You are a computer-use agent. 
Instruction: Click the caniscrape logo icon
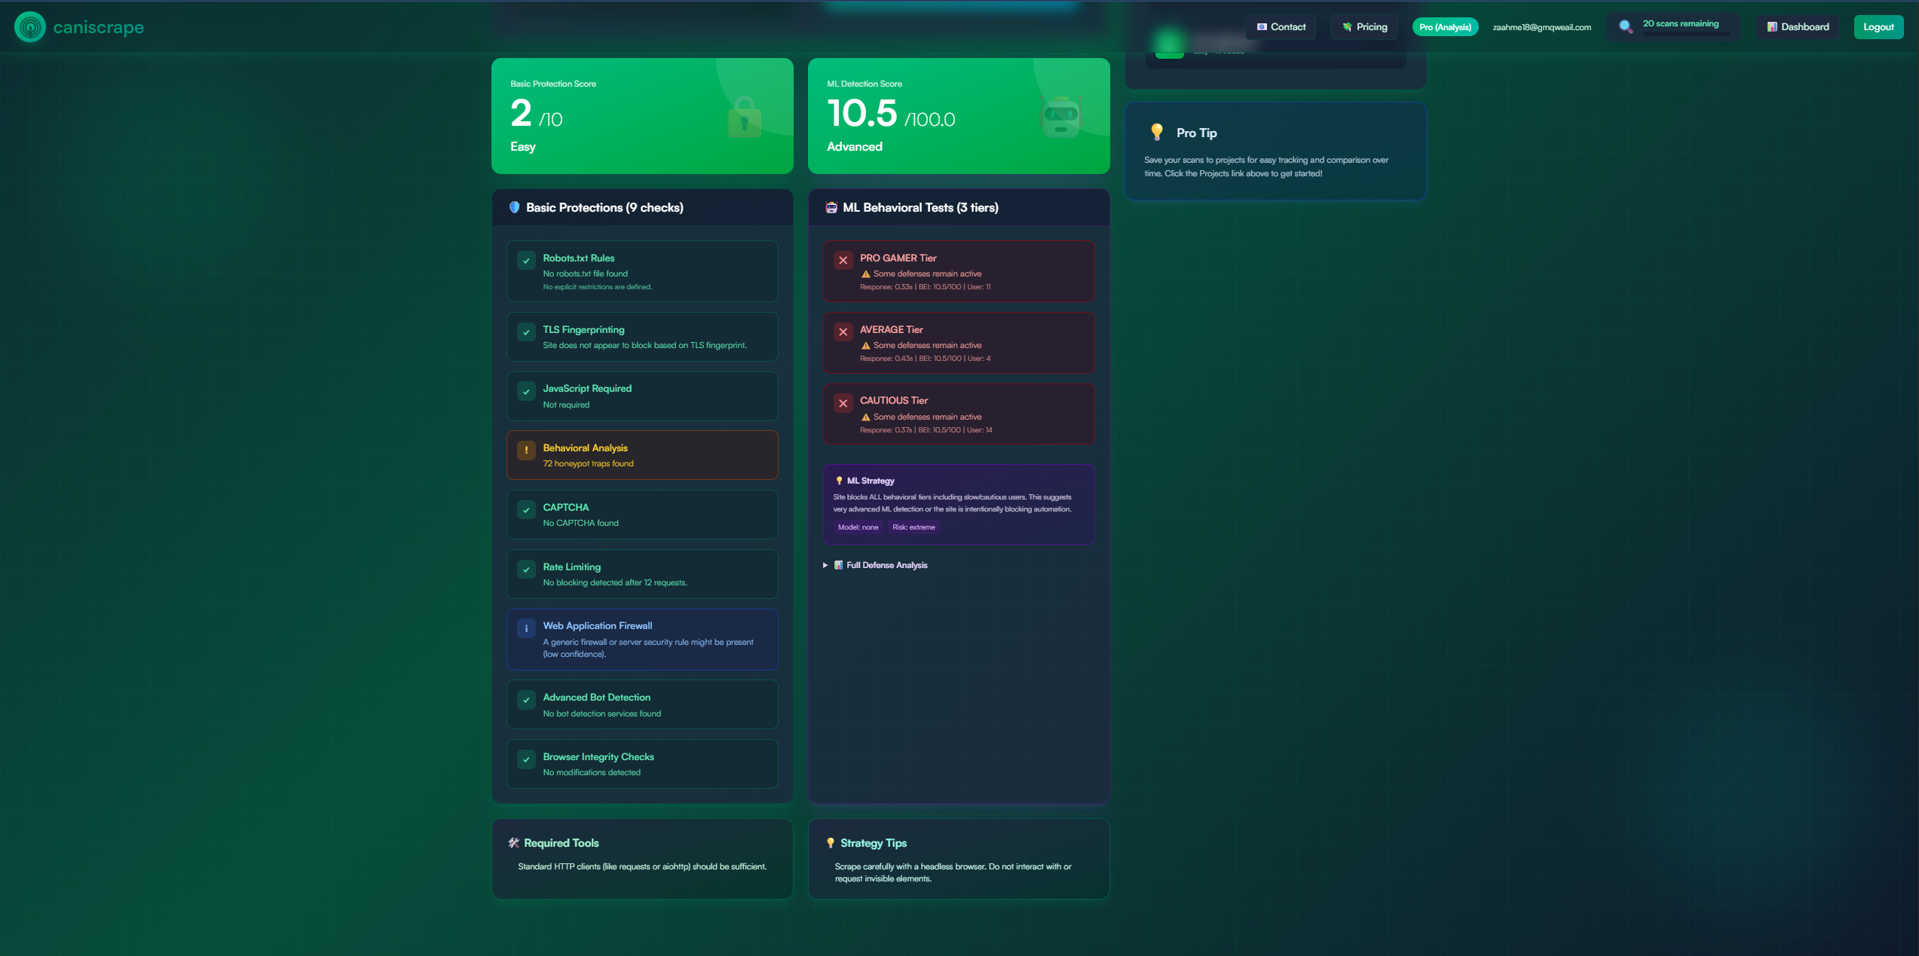[30, 27]
